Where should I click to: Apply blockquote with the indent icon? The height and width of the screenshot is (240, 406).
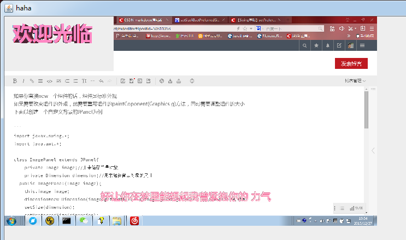point(40,81)
